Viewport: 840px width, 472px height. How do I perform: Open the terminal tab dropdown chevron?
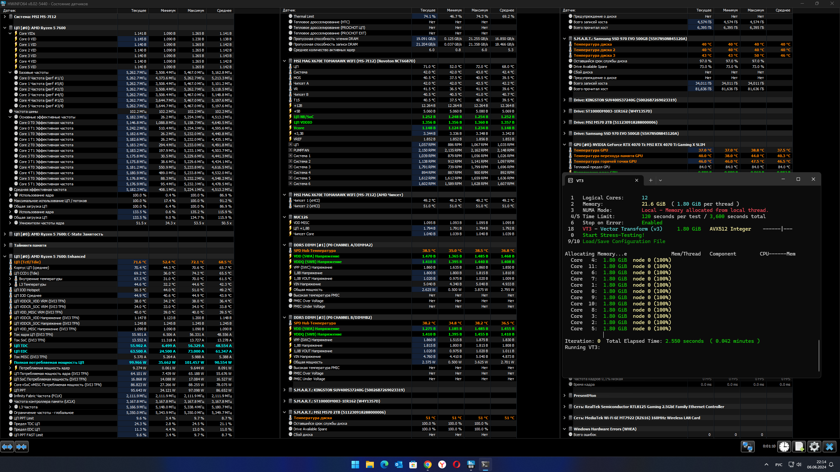point(660,180)
